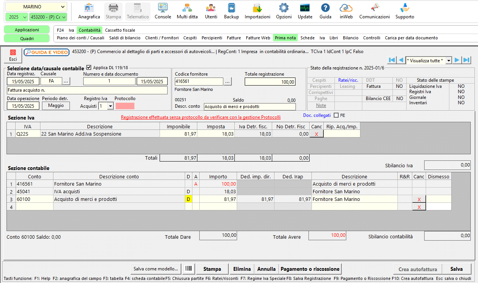Delete accounting row 60100 with X
This screenshot has width=478, height=283.
[x=419, y=199]
